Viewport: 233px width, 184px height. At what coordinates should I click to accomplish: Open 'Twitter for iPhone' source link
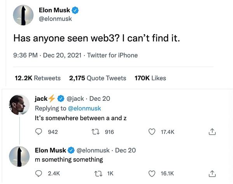pyautogui.click(x=112, y=55)
